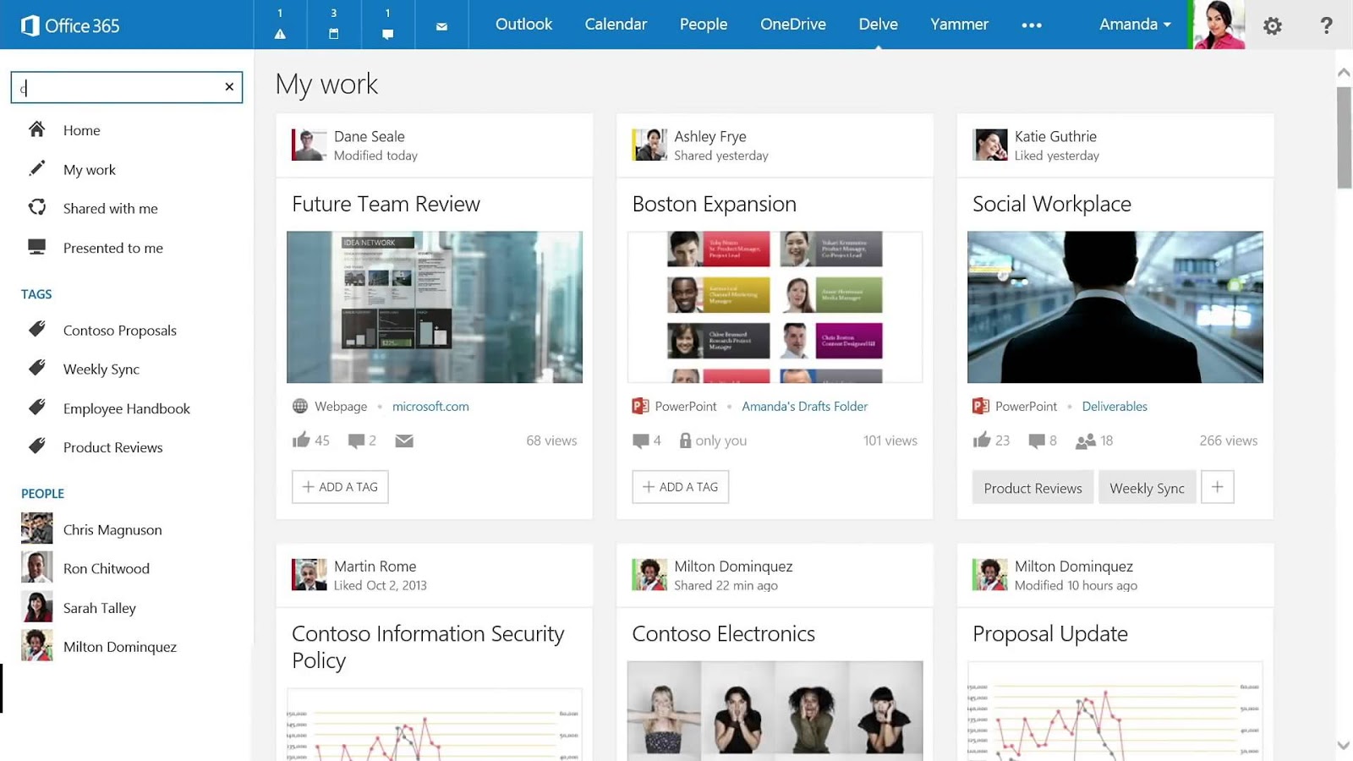Viewport: 1353px width, 761px height.
Task: Like the Social Workplace card
Action: coord(982,440)
